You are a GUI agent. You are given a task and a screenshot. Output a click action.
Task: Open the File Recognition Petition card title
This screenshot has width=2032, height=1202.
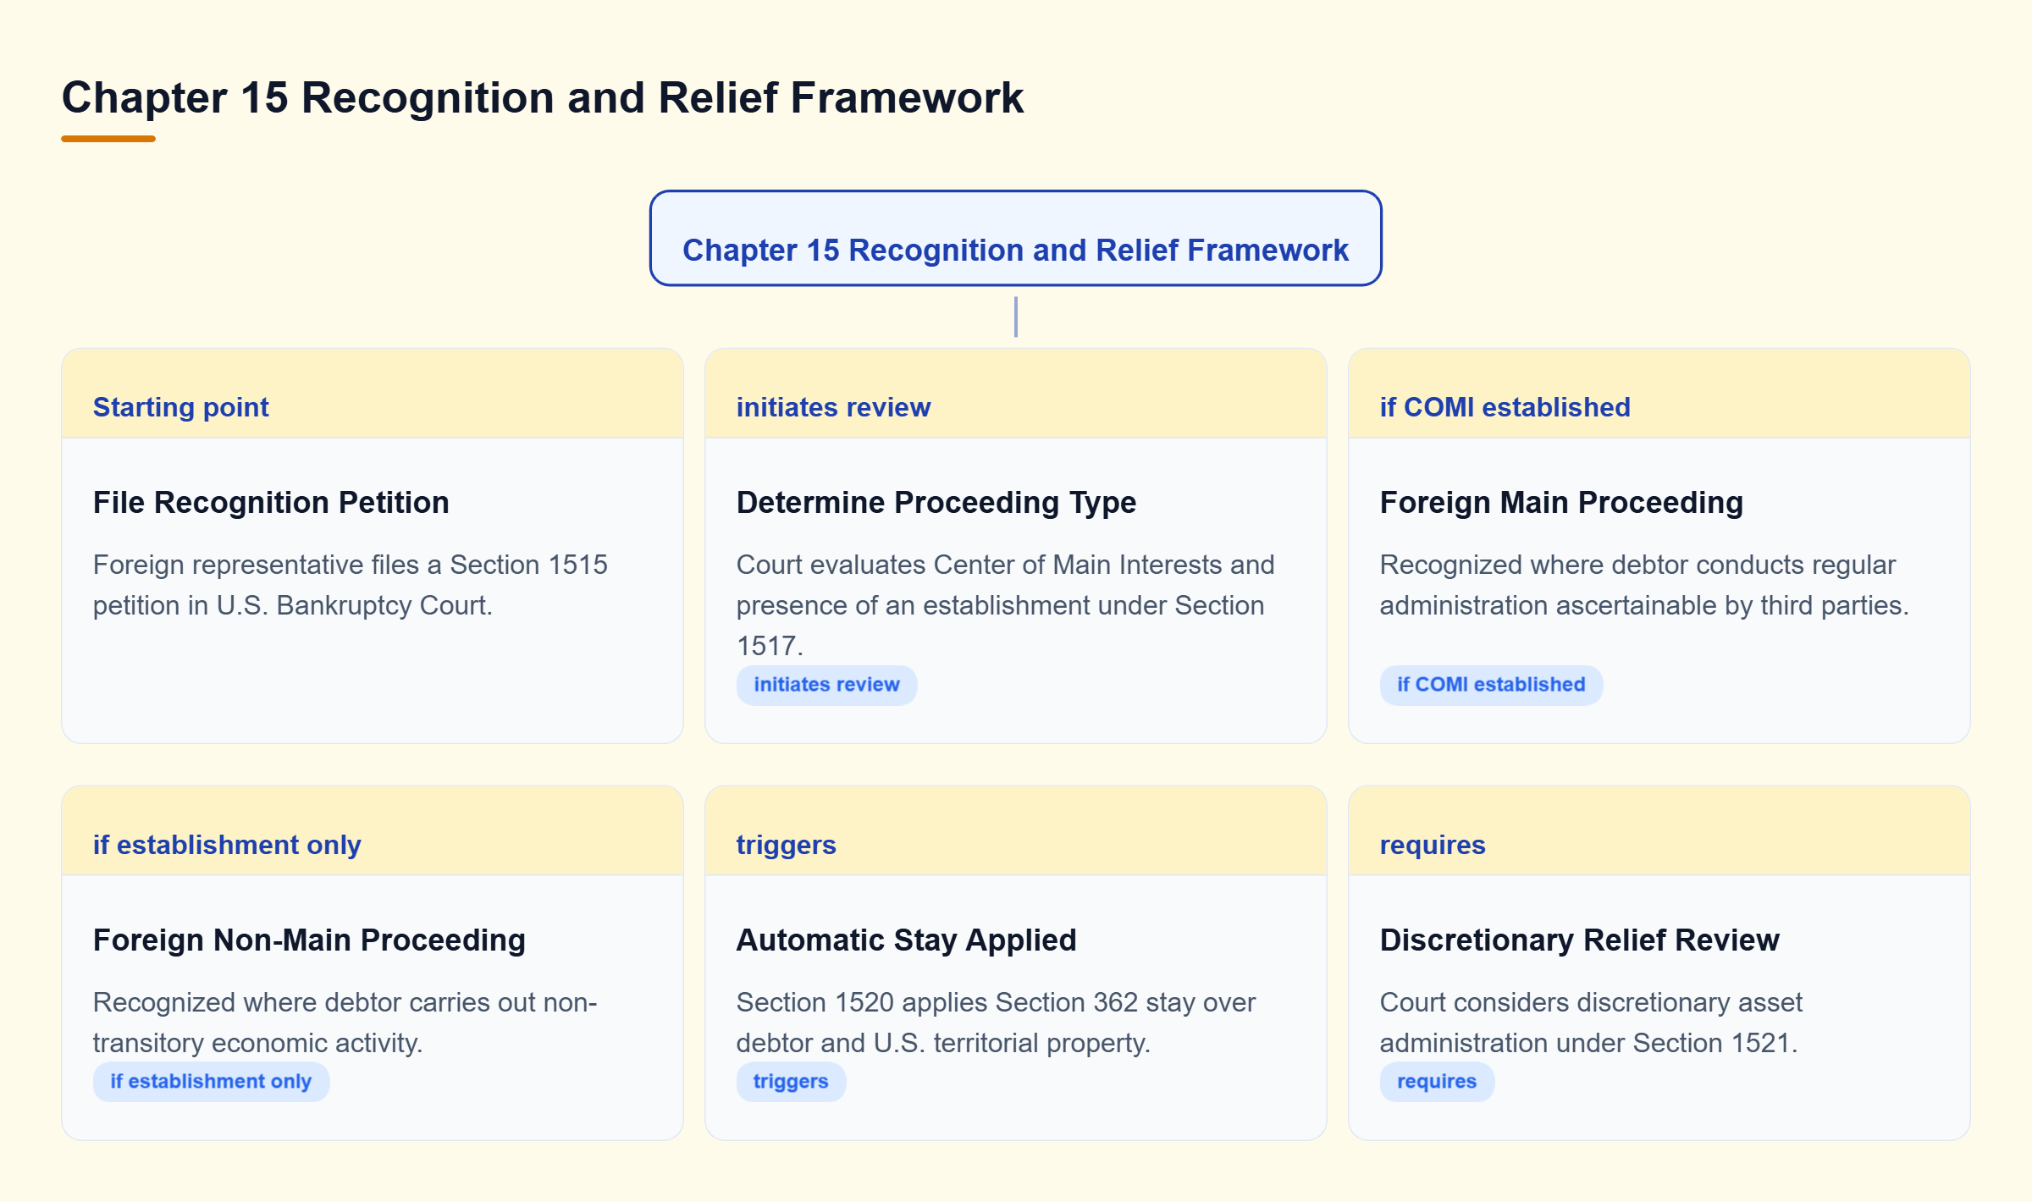click(271, 502)
